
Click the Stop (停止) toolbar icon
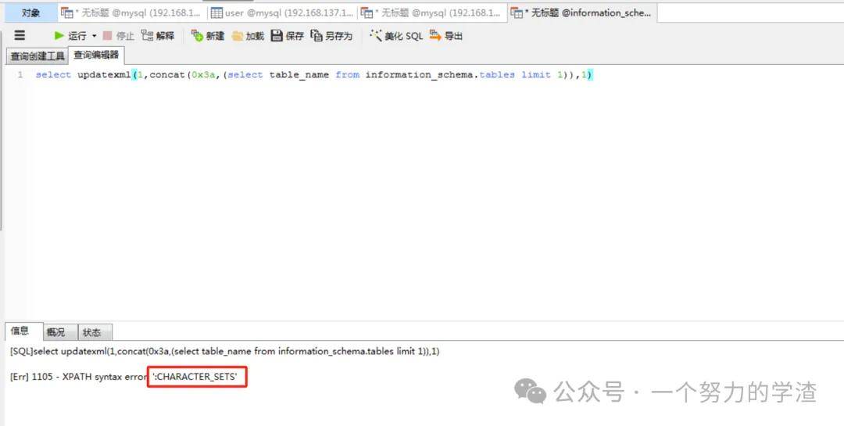coord(107,35)
